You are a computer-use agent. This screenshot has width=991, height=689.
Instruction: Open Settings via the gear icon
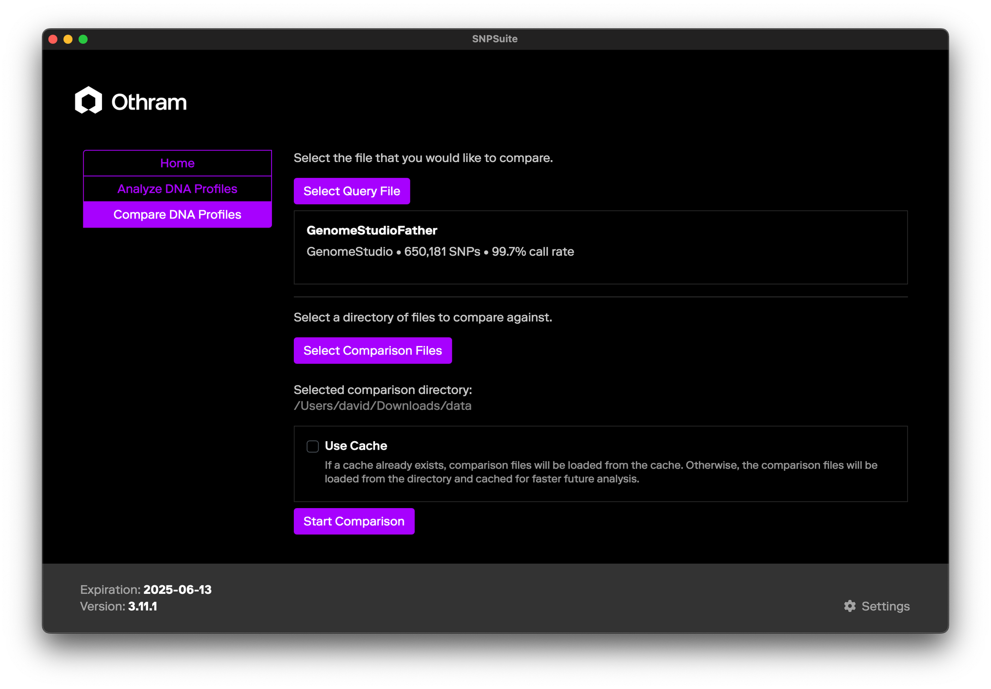coord(850,606)
